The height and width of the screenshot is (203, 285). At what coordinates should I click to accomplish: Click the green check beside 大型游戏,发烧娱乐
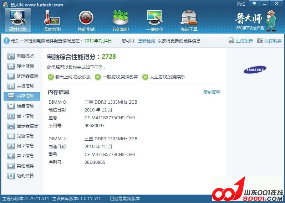tap(145, 77)
